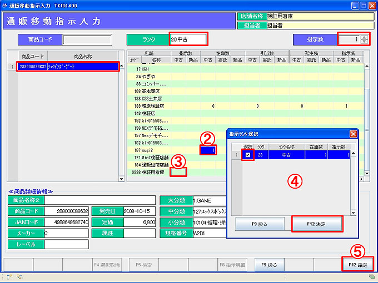Click 定価 field showing 6,800
This screenshot has width=378, height=283.
pos(140,222)
